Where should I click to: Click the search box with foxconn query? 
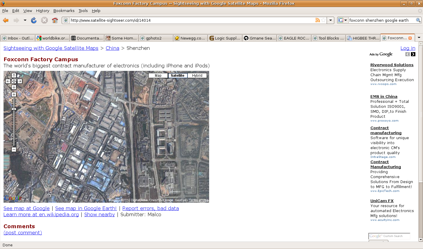tap(381, 20)
